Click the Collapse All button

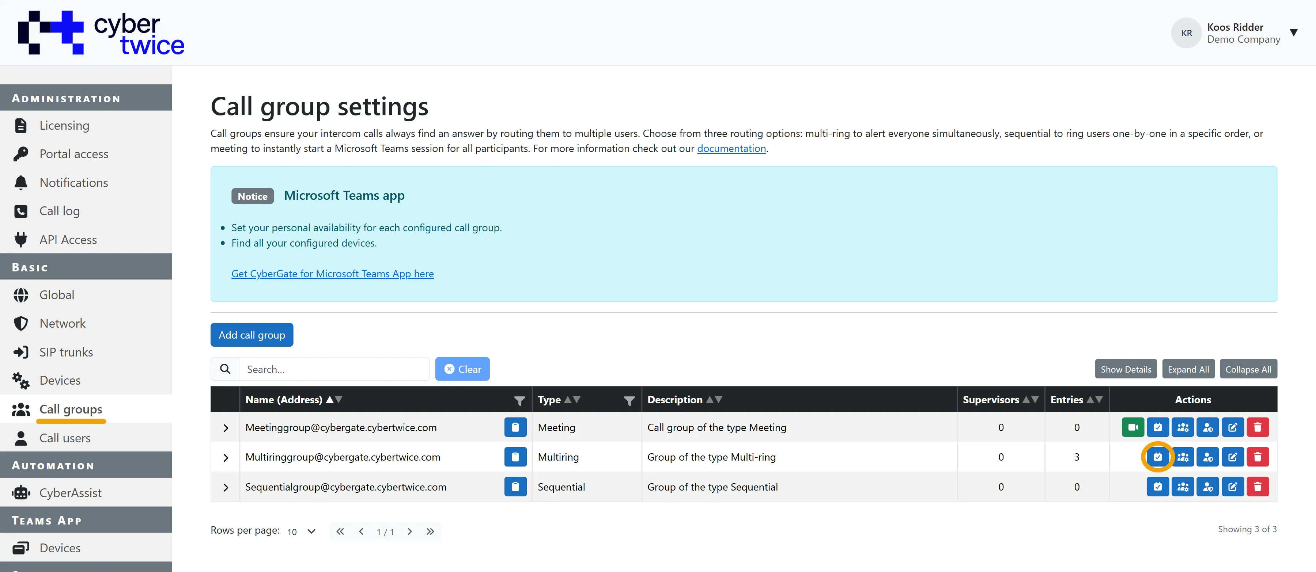point(1248,369)
